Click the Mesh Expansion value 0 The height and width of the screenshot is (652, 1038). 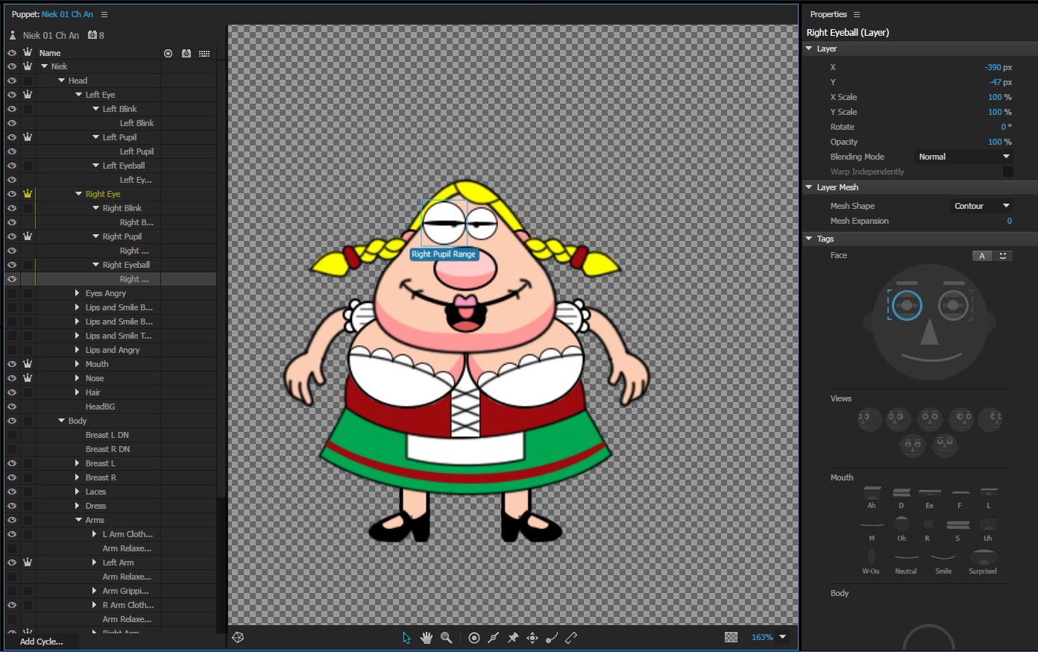click(1010, 221)
